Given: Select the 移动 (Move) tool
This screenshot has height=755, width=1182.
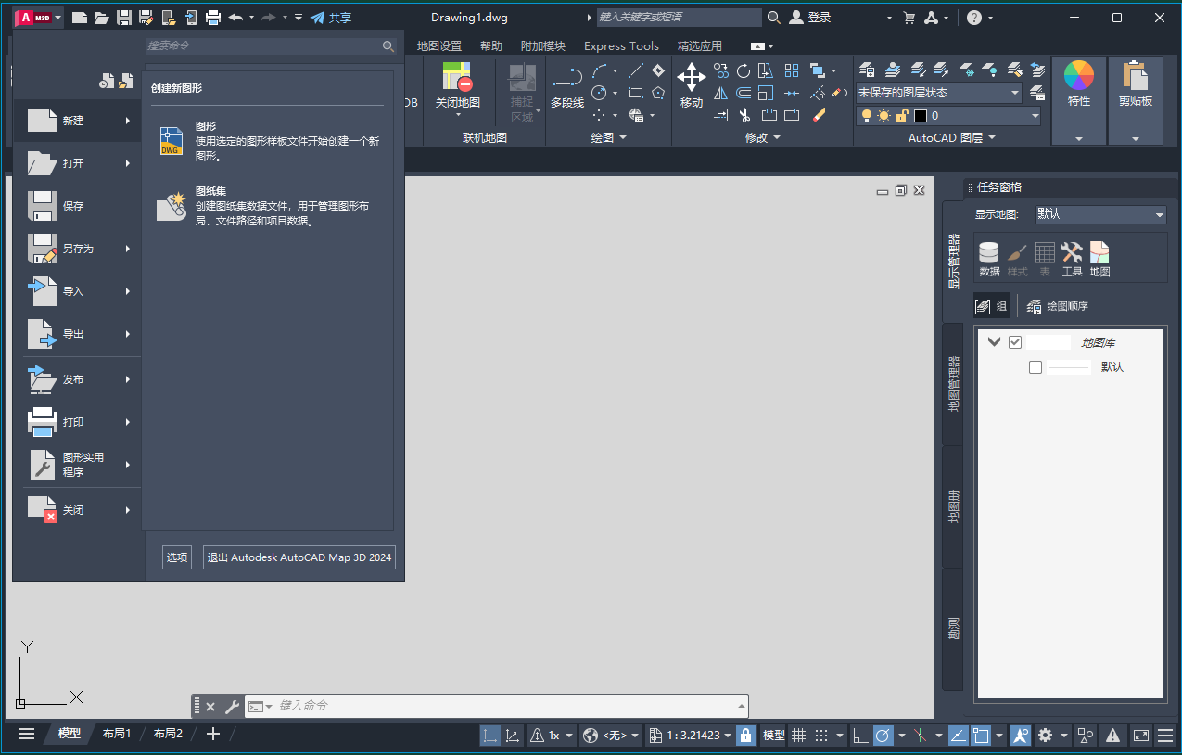Looking at the screenshot, I should tap(691, 83).
